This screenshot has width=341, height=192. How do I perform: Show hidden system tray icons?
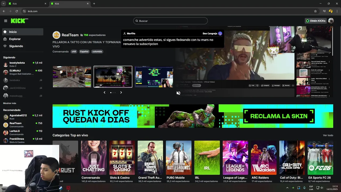(x=287, y=188)
